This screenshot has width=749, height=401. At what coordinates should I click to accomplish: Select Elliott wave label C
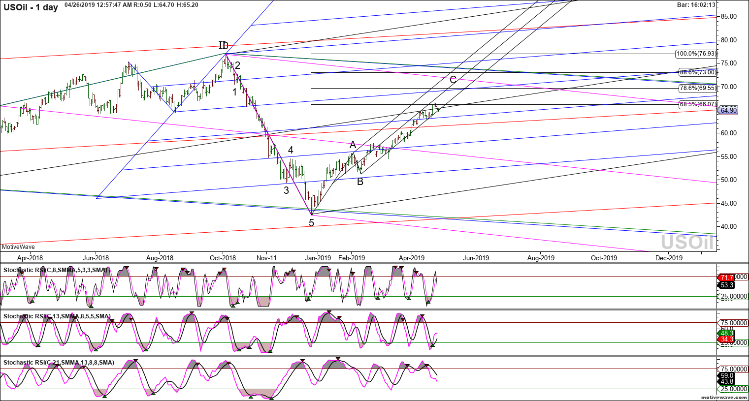tap(453, 80)
